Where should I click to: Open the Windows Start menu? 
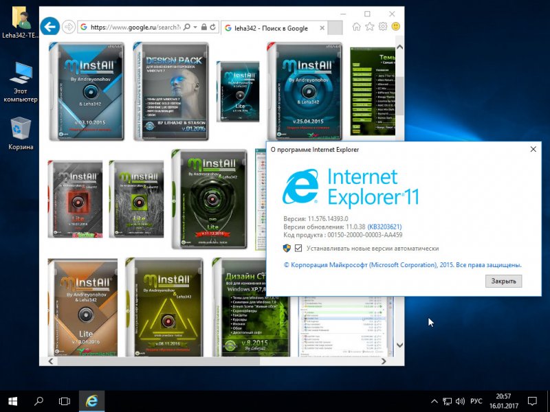click(x=12, y=401)
